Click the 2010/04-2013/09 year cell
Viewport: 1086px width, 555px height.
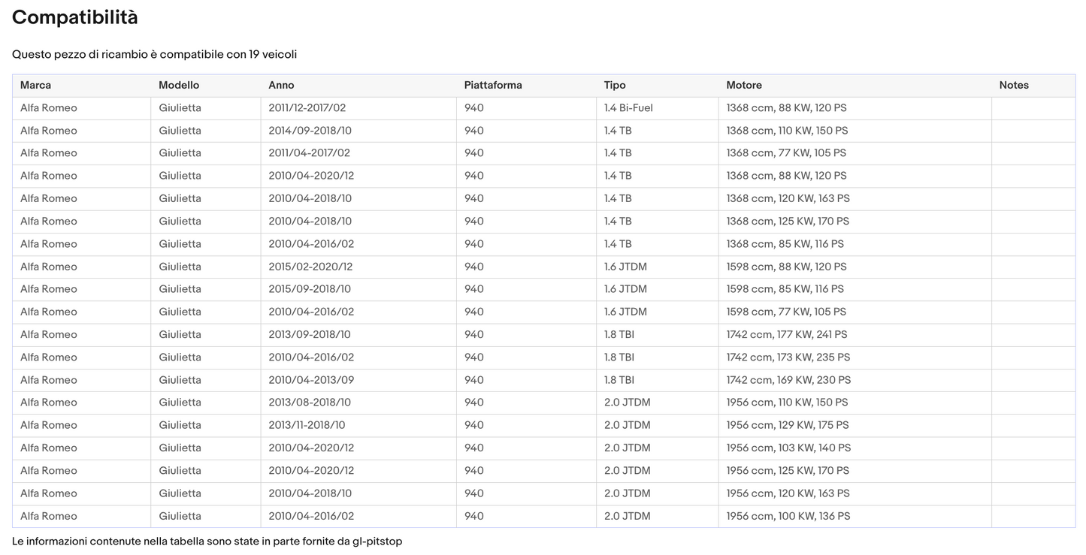click(x=311, y=380)
